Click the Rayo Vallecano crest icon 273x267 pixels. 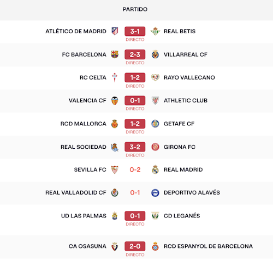(155, 77)
